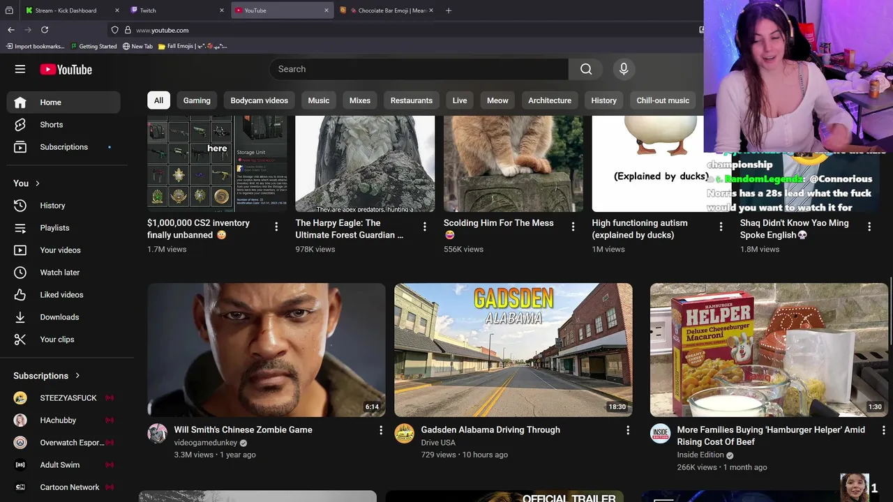Select the Live filter chip
The height and width of the screenshot is (502, 893).
point(460,100)
